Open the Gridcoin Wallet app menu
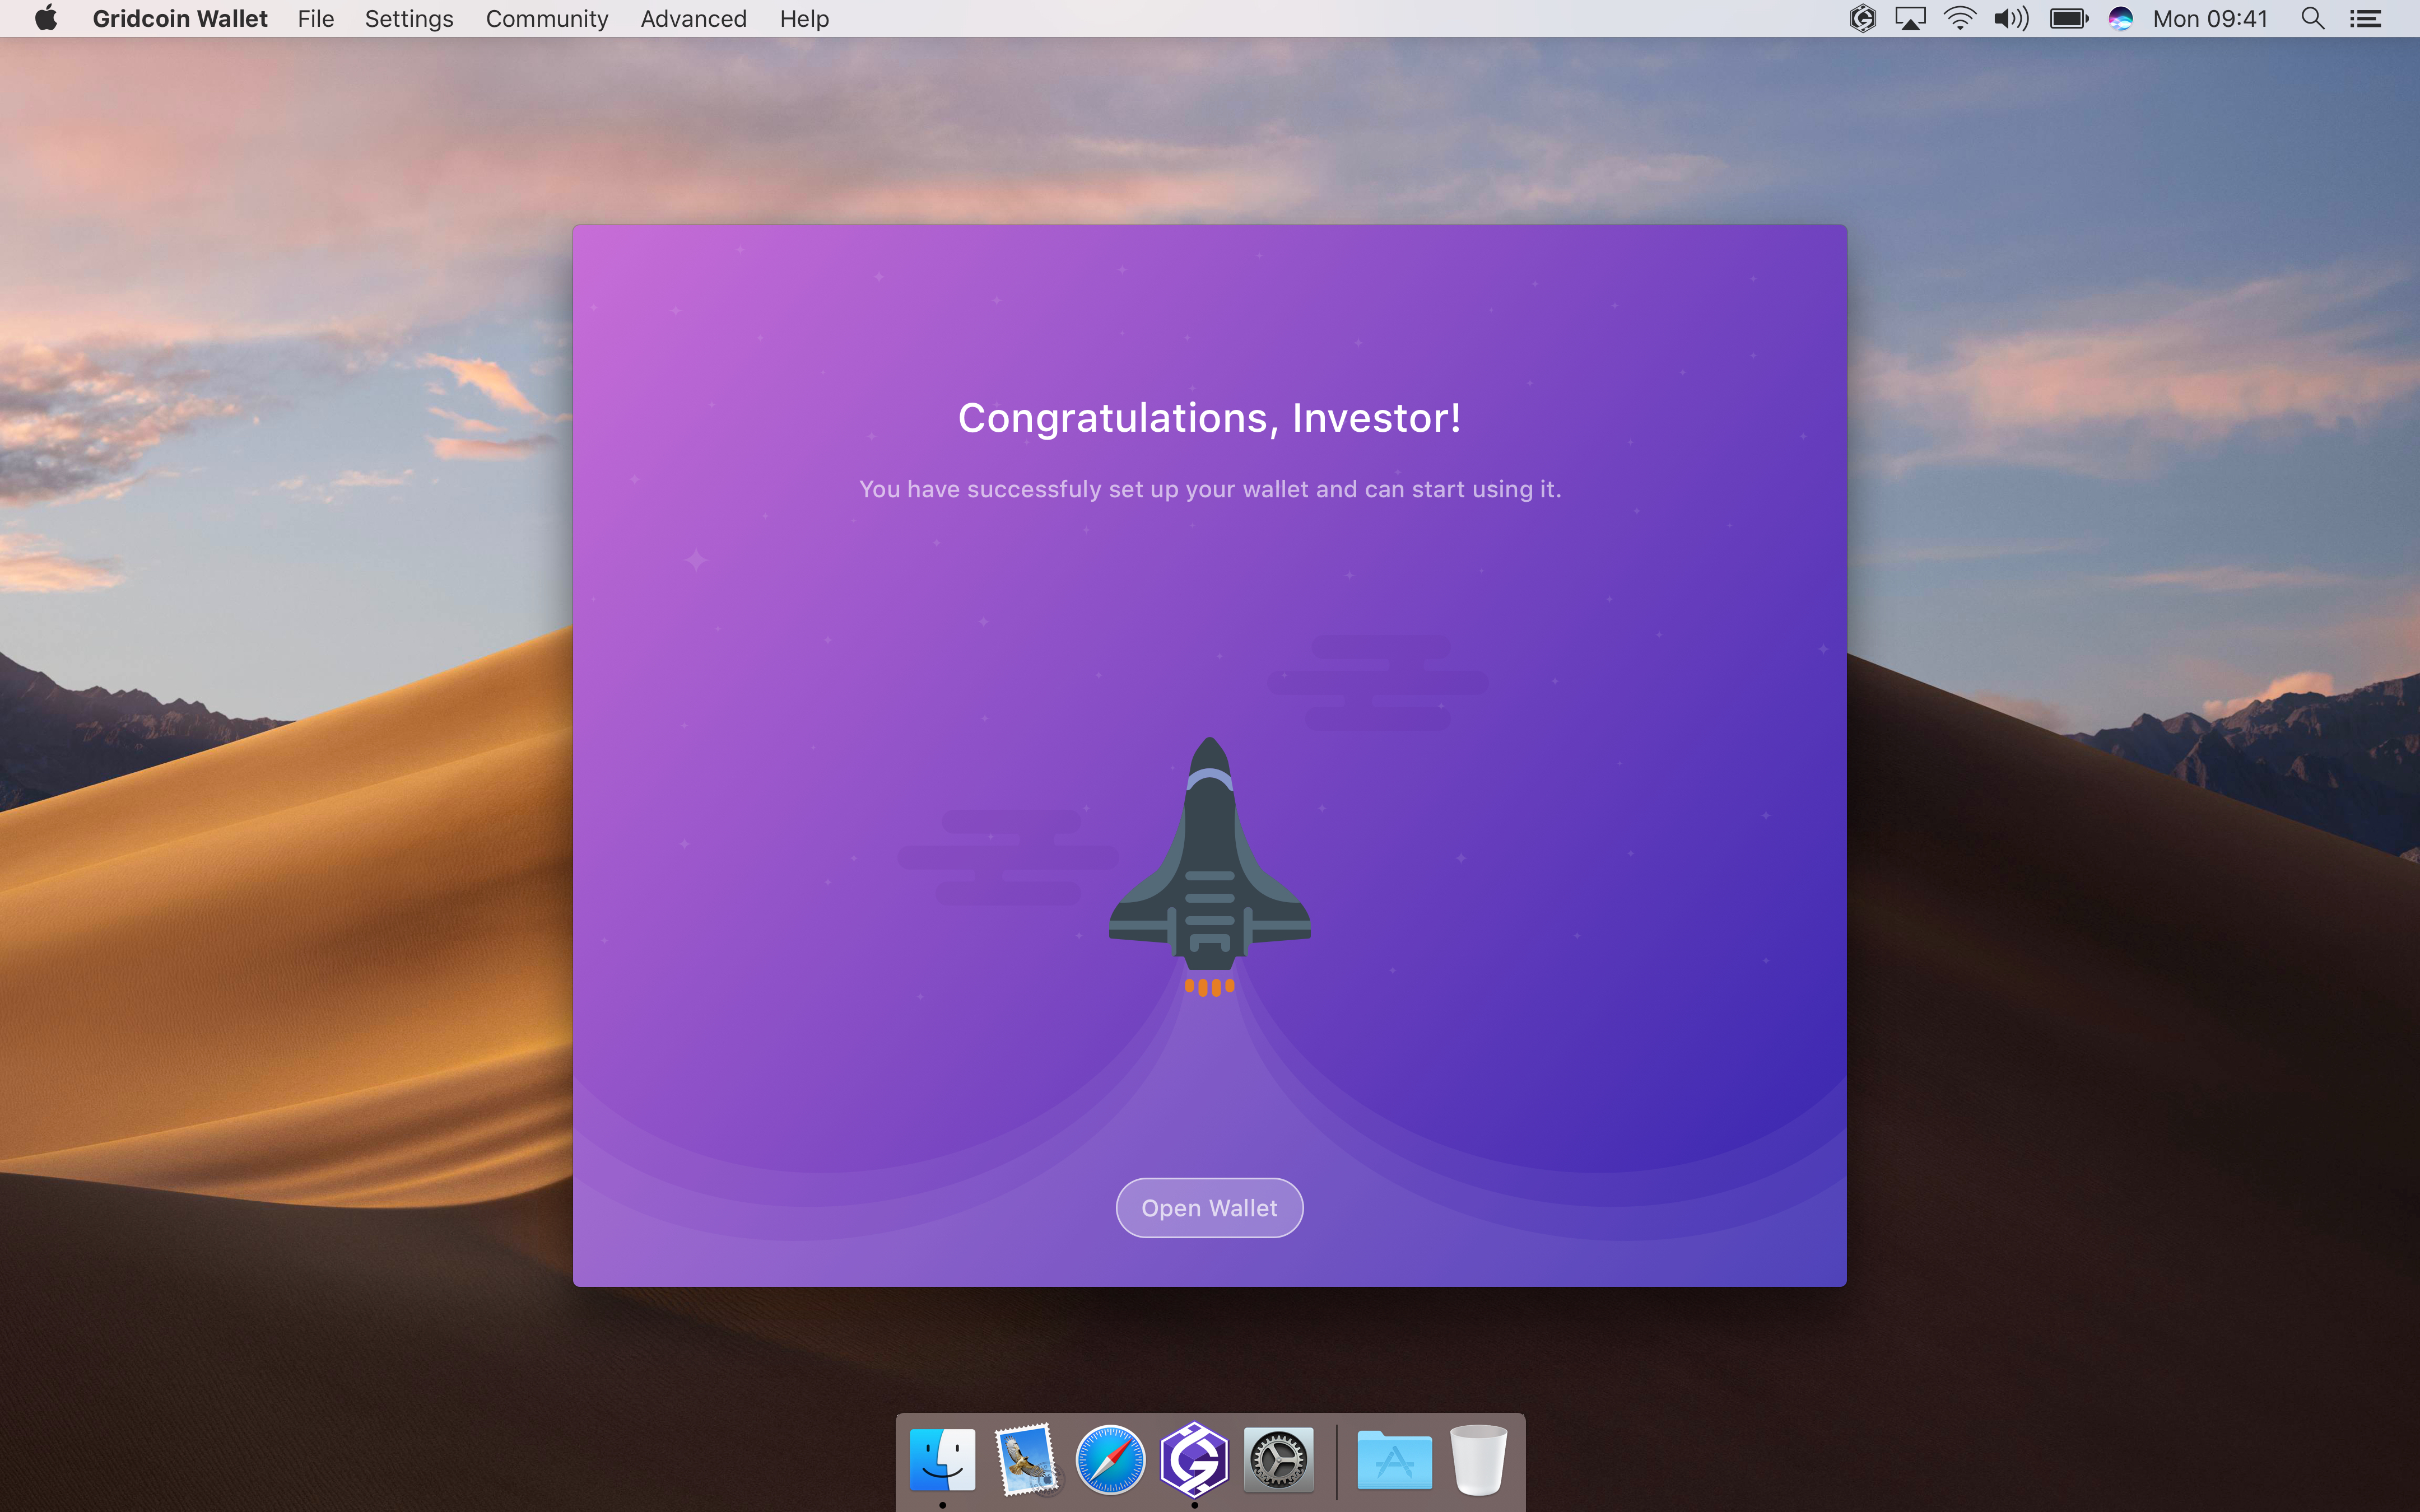The image size is (2420, 1512). point(180,18)
